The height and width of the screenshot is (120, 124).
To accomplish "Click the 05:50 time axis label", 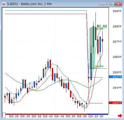I will [71, 116].
